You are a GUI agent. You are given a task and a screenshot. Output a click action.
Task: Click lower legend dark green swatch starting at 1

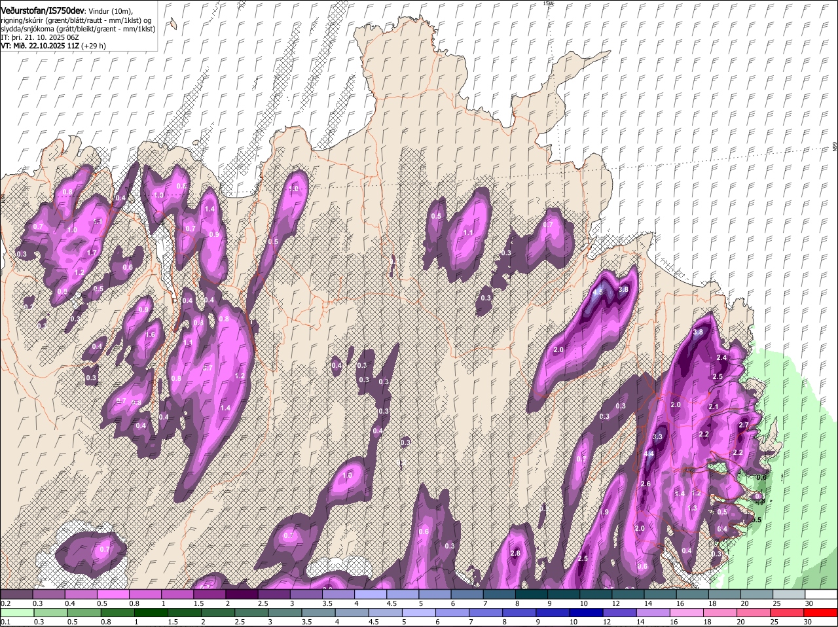[x=151, y=613]
